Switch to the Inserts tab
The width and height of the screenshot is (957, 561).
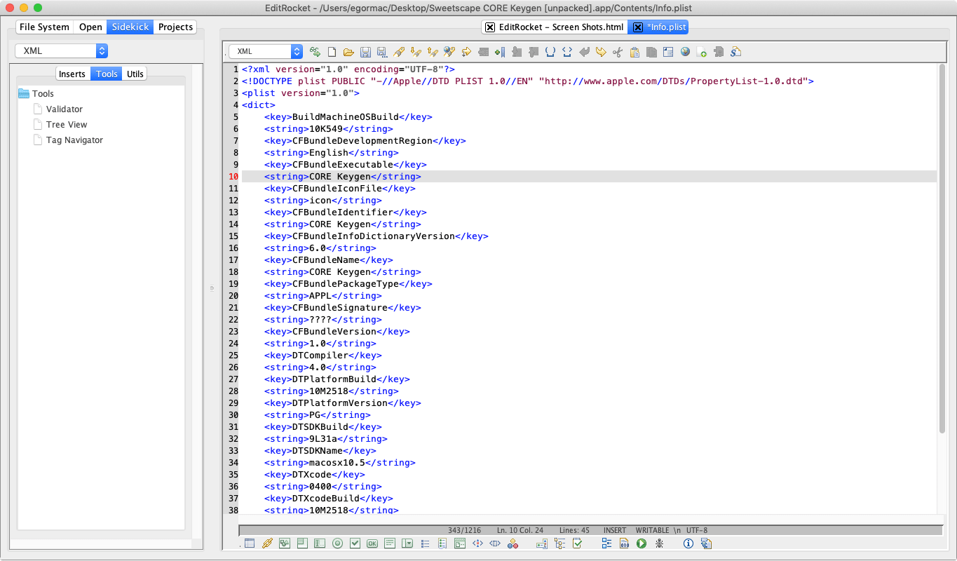(72, 74)
